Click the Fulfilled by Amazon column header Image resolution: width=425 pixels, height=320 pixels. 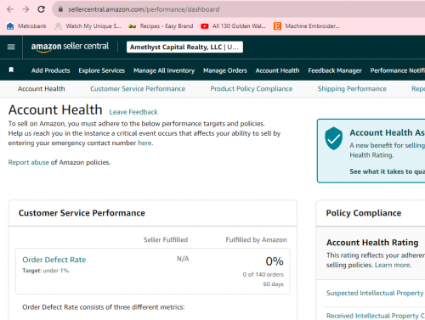pyautogui.click(x=256, y=240)
